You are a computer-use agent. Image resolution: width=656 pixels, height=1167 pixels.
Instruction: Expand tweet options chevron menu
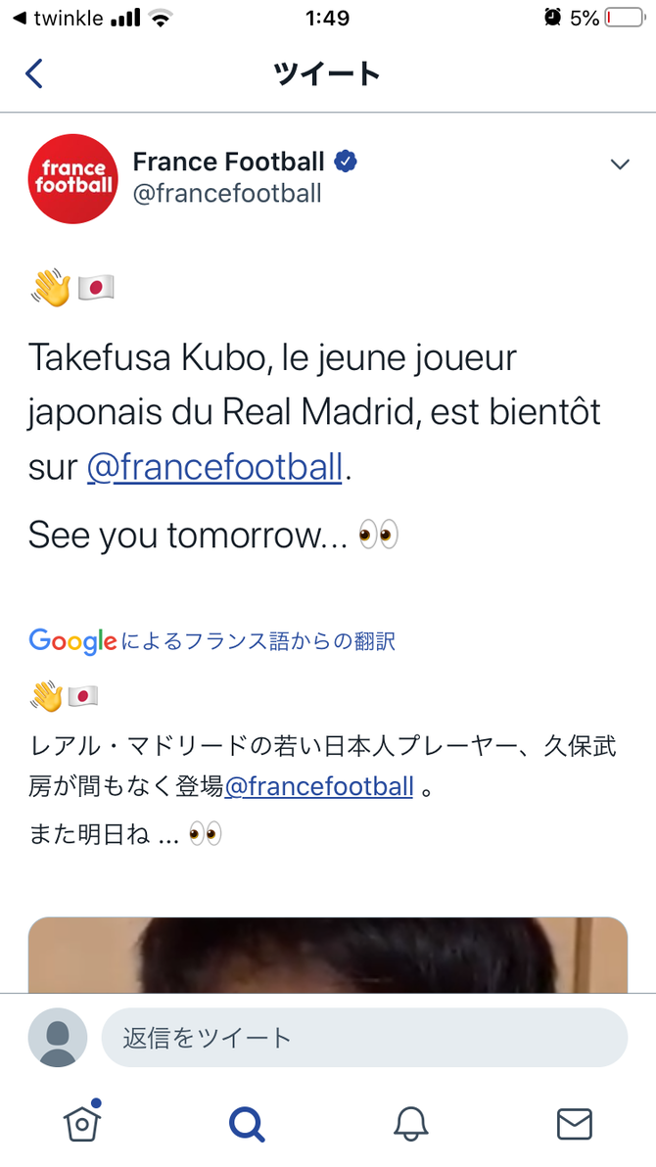point(620,163)
